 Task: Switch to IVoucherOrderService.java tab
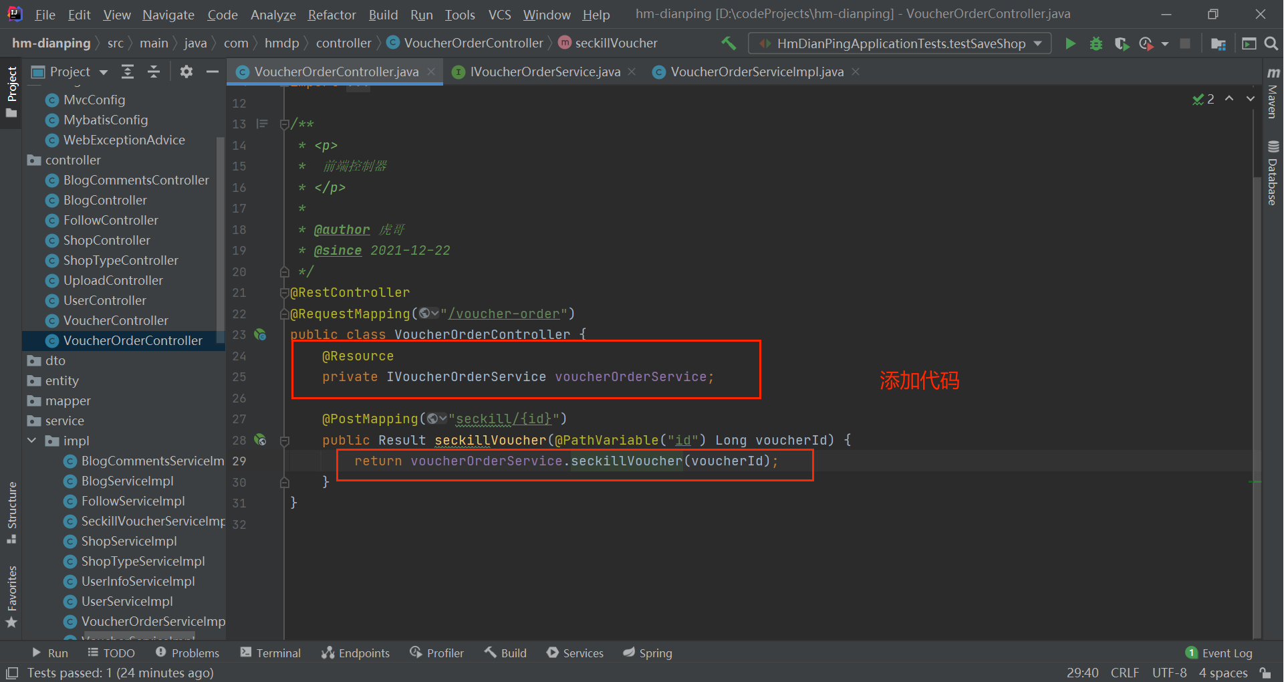click(x=545, y=72)
